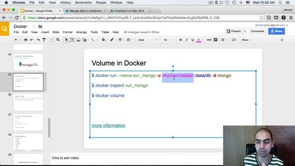Select the Text box tool
Image resolution: width=295 pixels, height=166 pixels.
click(x=72, y=40)
